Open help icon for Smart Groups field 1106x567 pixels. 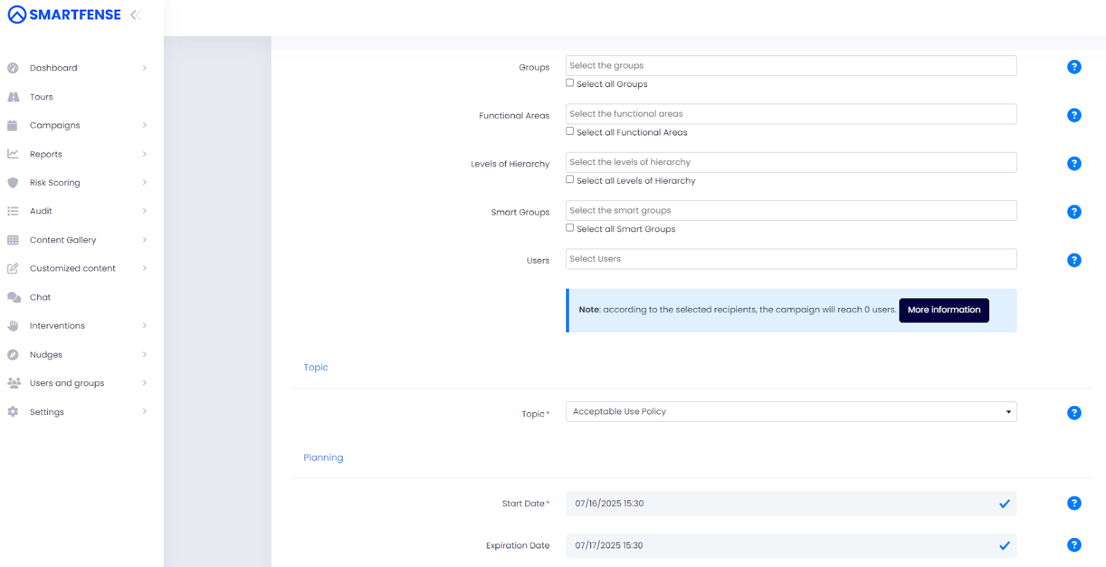coord(1074,212)
